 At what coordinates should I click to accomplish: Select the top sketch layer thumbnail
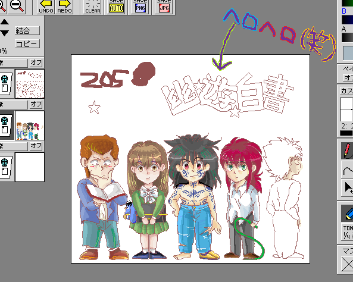pos(30,84)
